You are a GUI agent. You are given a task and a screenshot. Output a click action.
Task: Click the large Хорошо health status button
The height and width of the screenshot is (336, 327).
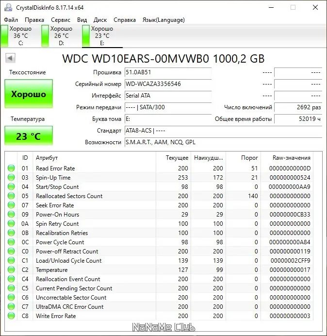pyautogui.click(x=29, y=94)
